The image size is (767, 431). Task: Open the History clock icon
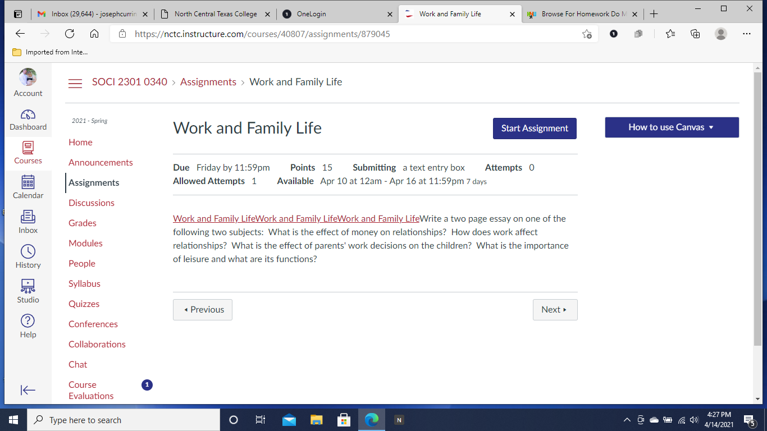pos(28,252)
